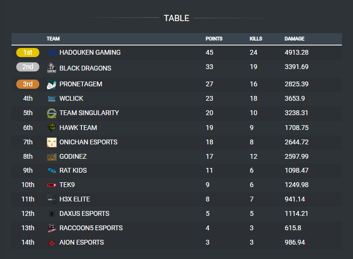
Task: Open the WCLICK team name
Action: click(x=71, y=98)
